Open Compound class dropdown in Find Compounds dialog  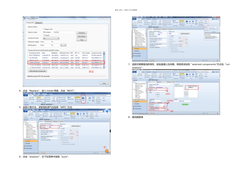tap(51, 38)
